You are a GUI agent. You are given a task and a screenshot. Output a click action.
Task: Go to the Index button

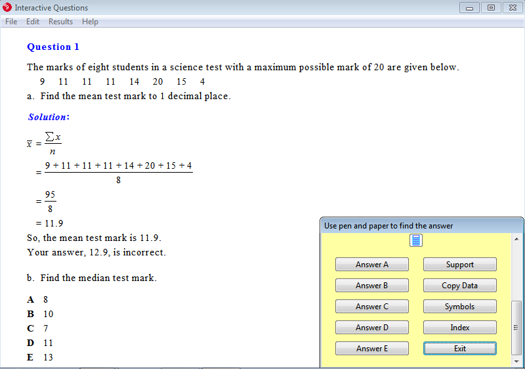pyautogui.click(x=459, y=328)
